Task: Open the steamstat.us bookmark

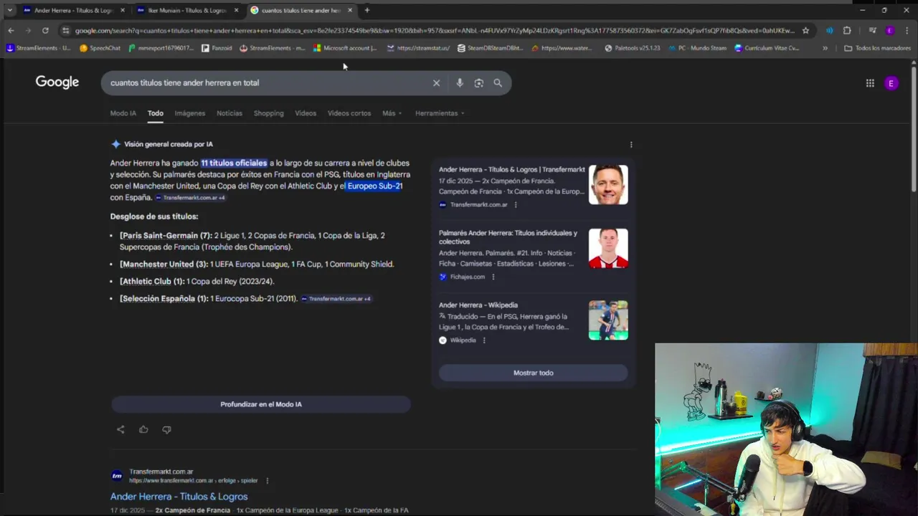Action: [x=418, y=48]
